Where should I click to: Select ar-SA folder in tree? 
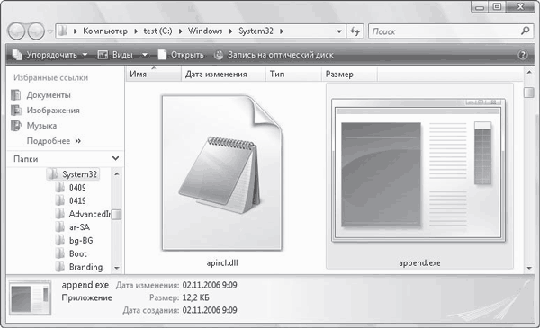tap(79, 227)
